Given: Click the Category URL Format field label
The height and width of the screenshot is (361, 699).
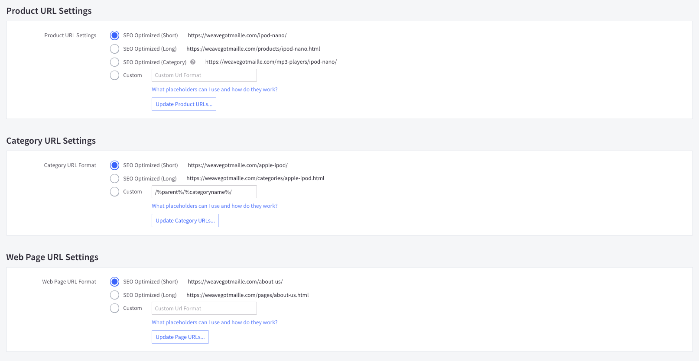Looking at the screenshot, I should tap(70, 165).
